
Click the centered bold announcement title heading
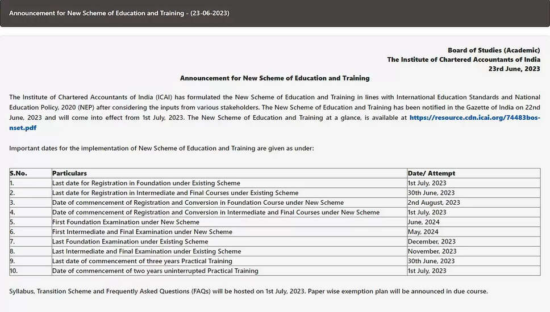click(x=274, y=78)
